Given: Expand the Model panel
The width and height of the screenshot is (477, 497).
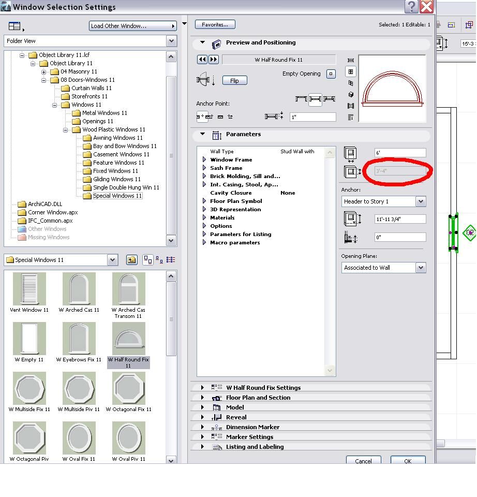Looking at the screenshot, I should point(202,407).
